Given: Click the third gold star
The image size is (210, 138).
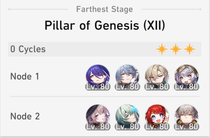Looking at the screenshot, I should (190, 49).
